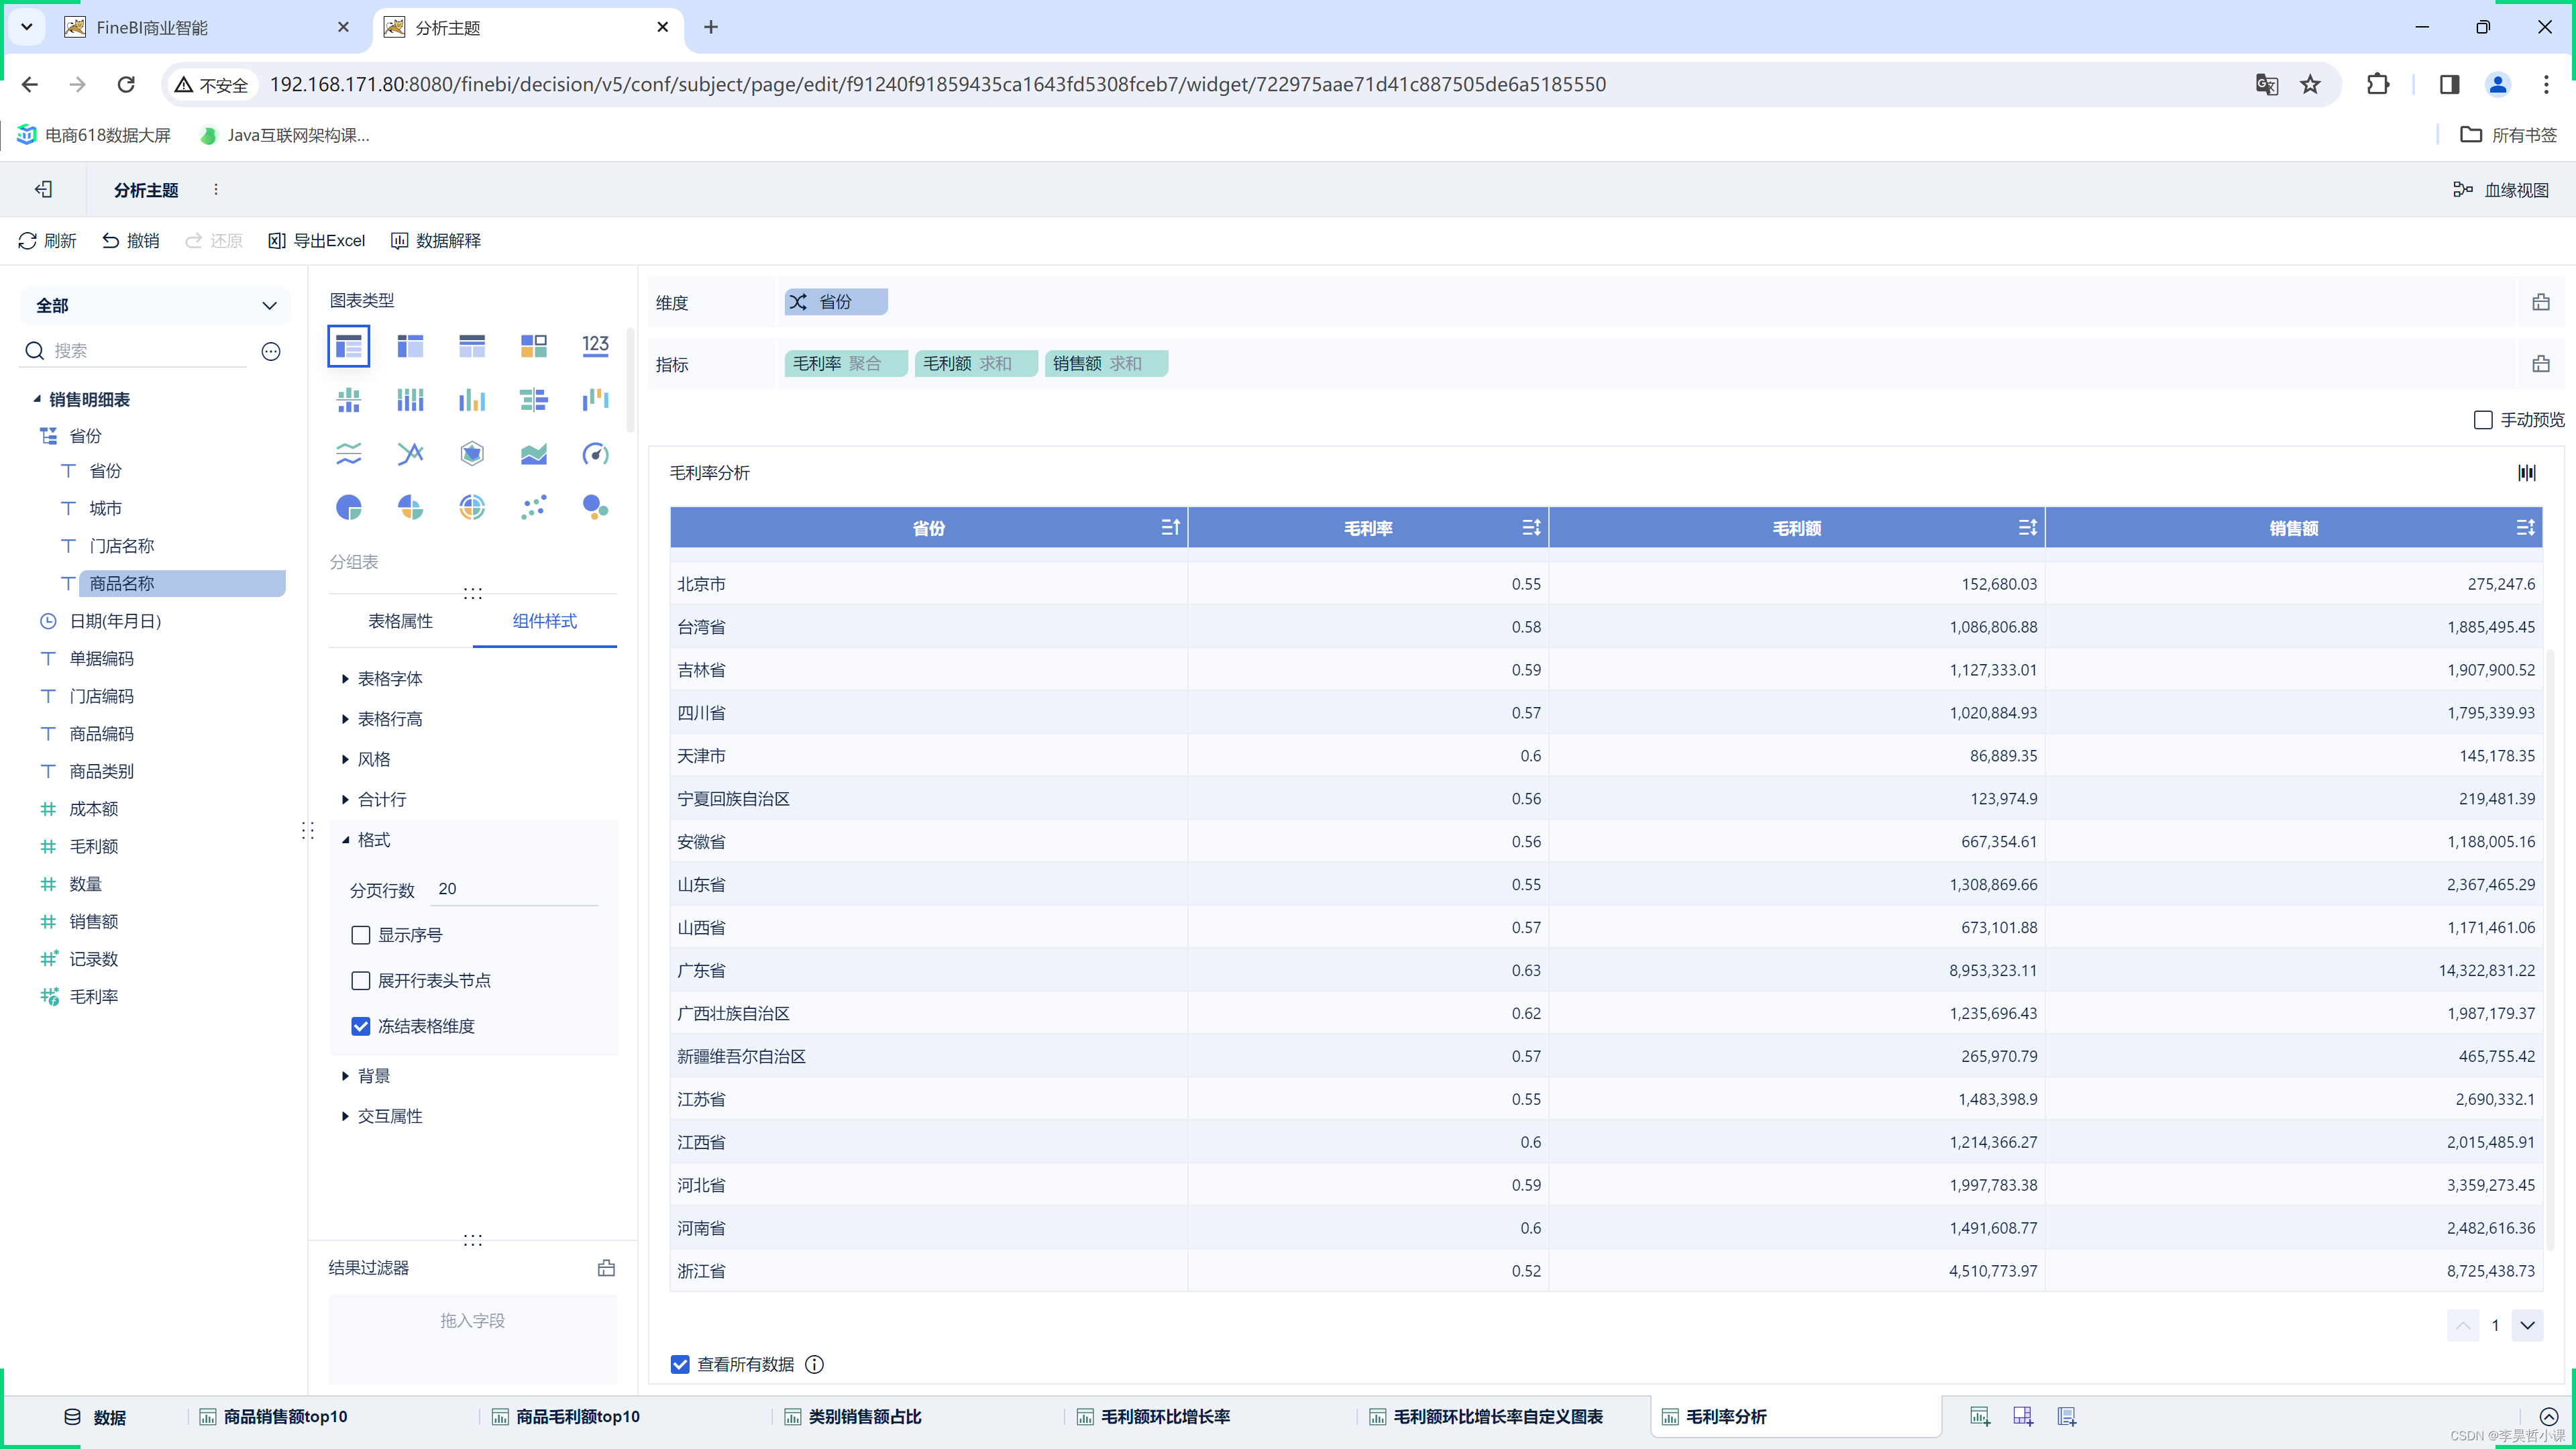
Task: Open the 全部 data filter dropdown
Action: tap(155, 305)
